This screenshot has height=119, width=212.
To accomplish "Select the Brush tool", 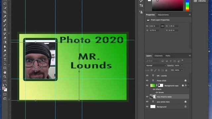I will point(5,25).
